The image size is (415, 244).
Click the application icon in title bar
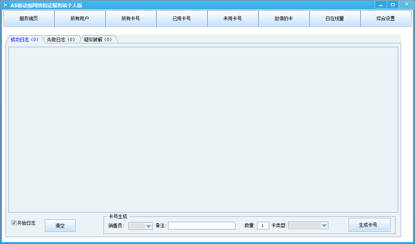[x=5, y=5]
